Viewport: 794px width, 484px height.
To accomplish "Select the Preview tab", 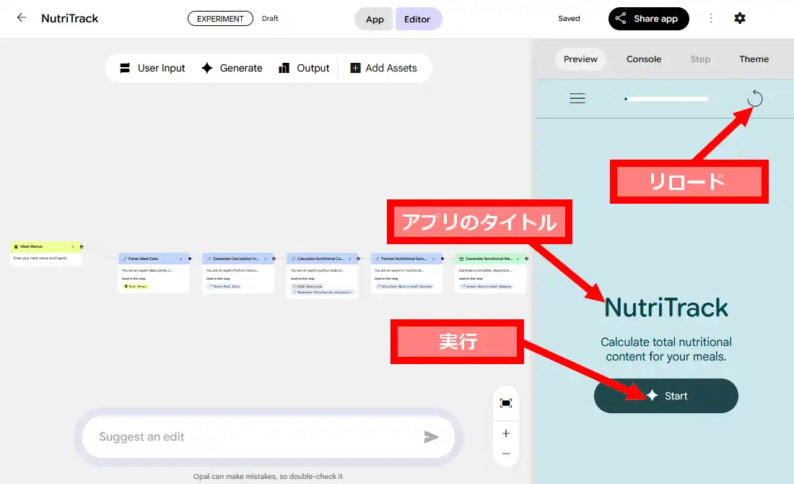I will [580, 59].
